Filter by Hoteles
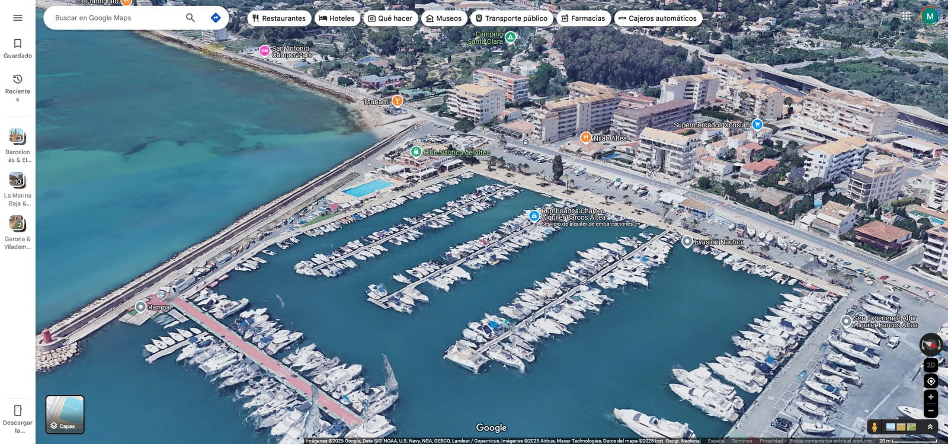 [337, 18]
